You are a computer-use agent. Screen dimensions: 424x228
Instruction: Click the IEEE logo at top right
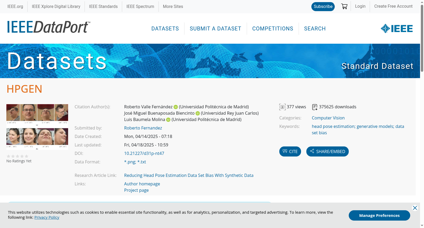tap(397, 28)
